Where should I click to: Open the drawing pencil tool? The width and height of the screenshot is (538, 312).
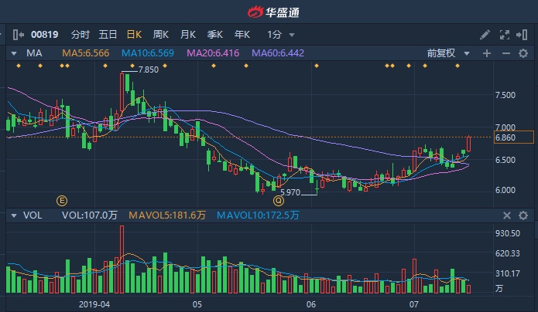coord(485,35)
